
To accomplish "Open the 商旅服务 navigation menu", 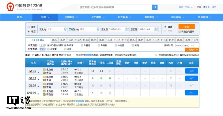I will (x=151, y=17).
